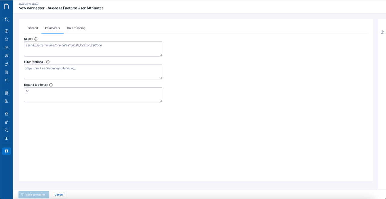Switch to the Data mapping tab

tap(76, 28)
